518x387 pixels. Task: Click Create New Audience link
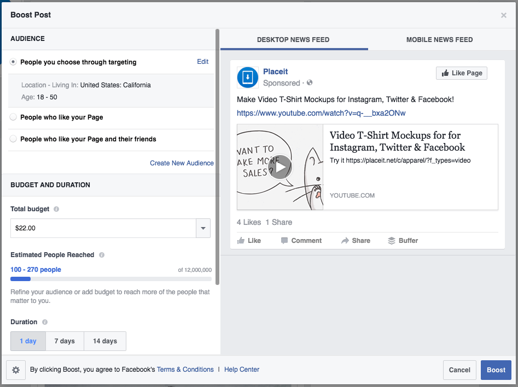click(x=182, y=163)
